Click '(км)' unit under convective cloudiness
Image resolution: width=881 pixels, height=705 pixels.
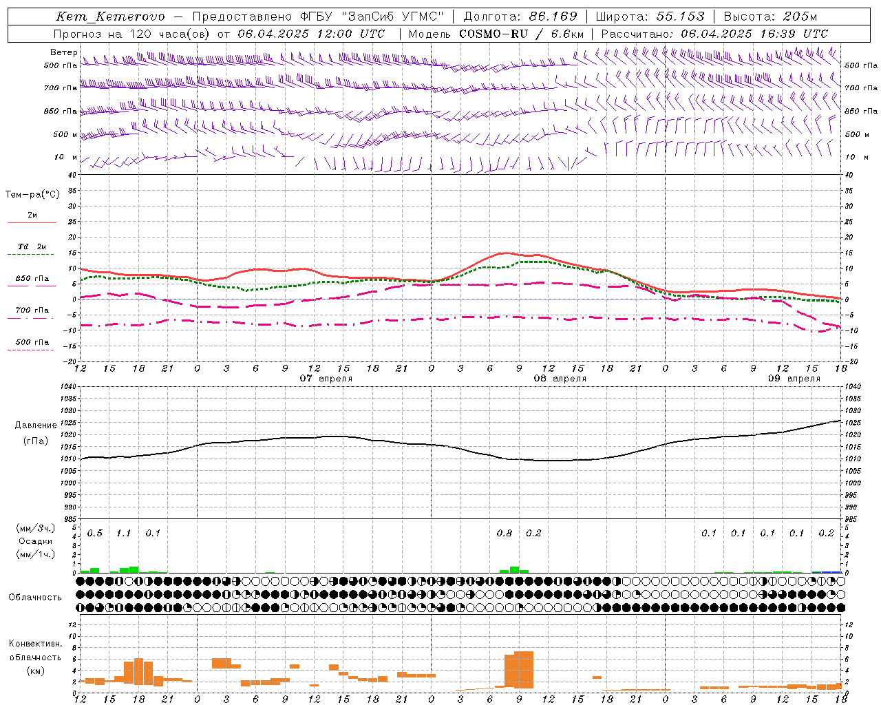pos(36,671)
